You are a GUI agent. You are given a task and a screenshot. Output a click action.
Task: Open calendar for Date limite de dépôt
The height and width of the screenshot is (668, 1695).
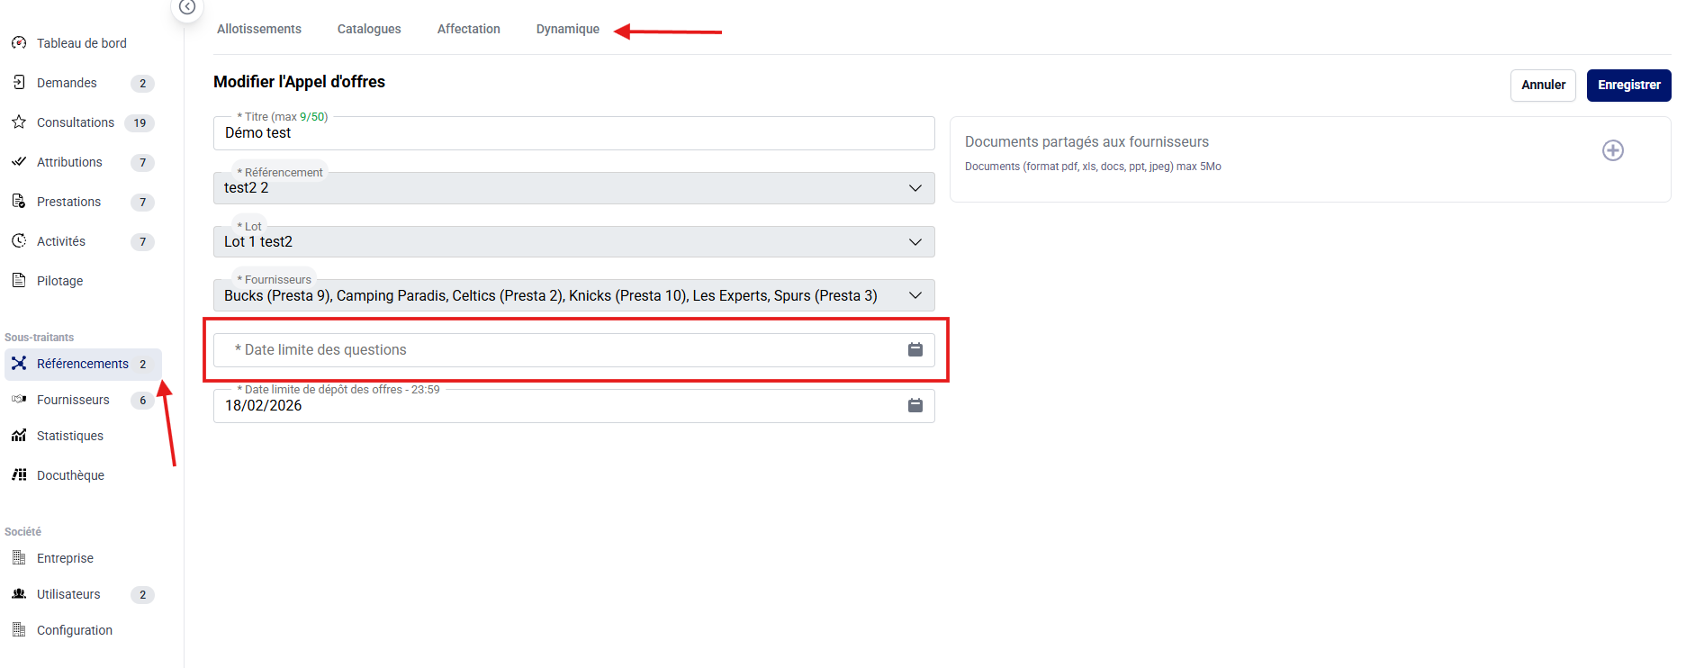point(915,405)
